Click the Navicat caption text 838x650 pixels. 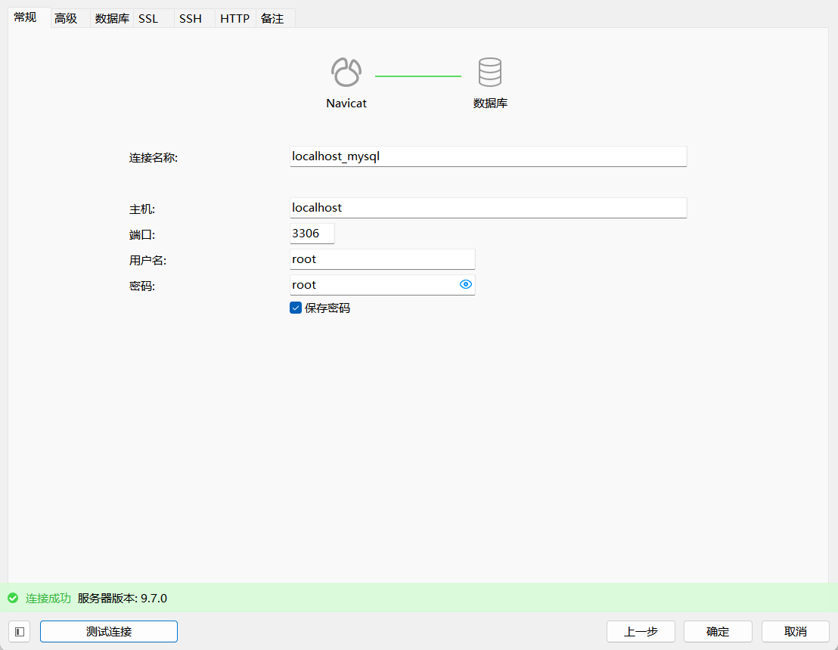(x=346, y=104)
